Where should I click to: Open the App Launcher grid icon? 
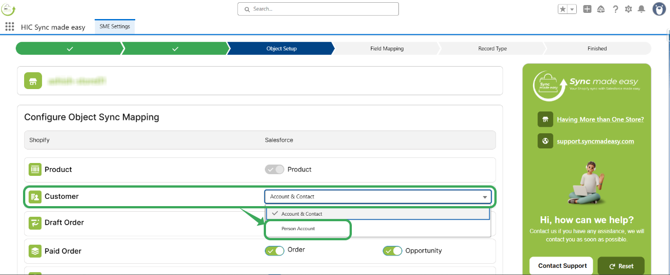(10, 26)
